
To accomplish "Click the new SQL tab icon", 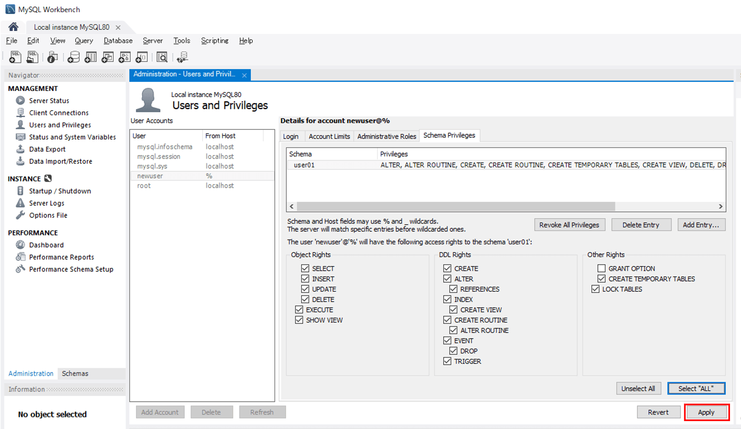I will tap(15, 57).
